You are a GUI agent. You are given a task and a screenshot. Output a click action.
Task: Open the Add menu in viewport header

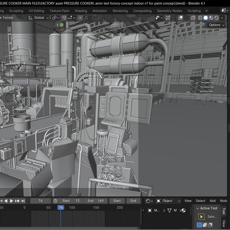pyautogui.click(x=212, y=201)
